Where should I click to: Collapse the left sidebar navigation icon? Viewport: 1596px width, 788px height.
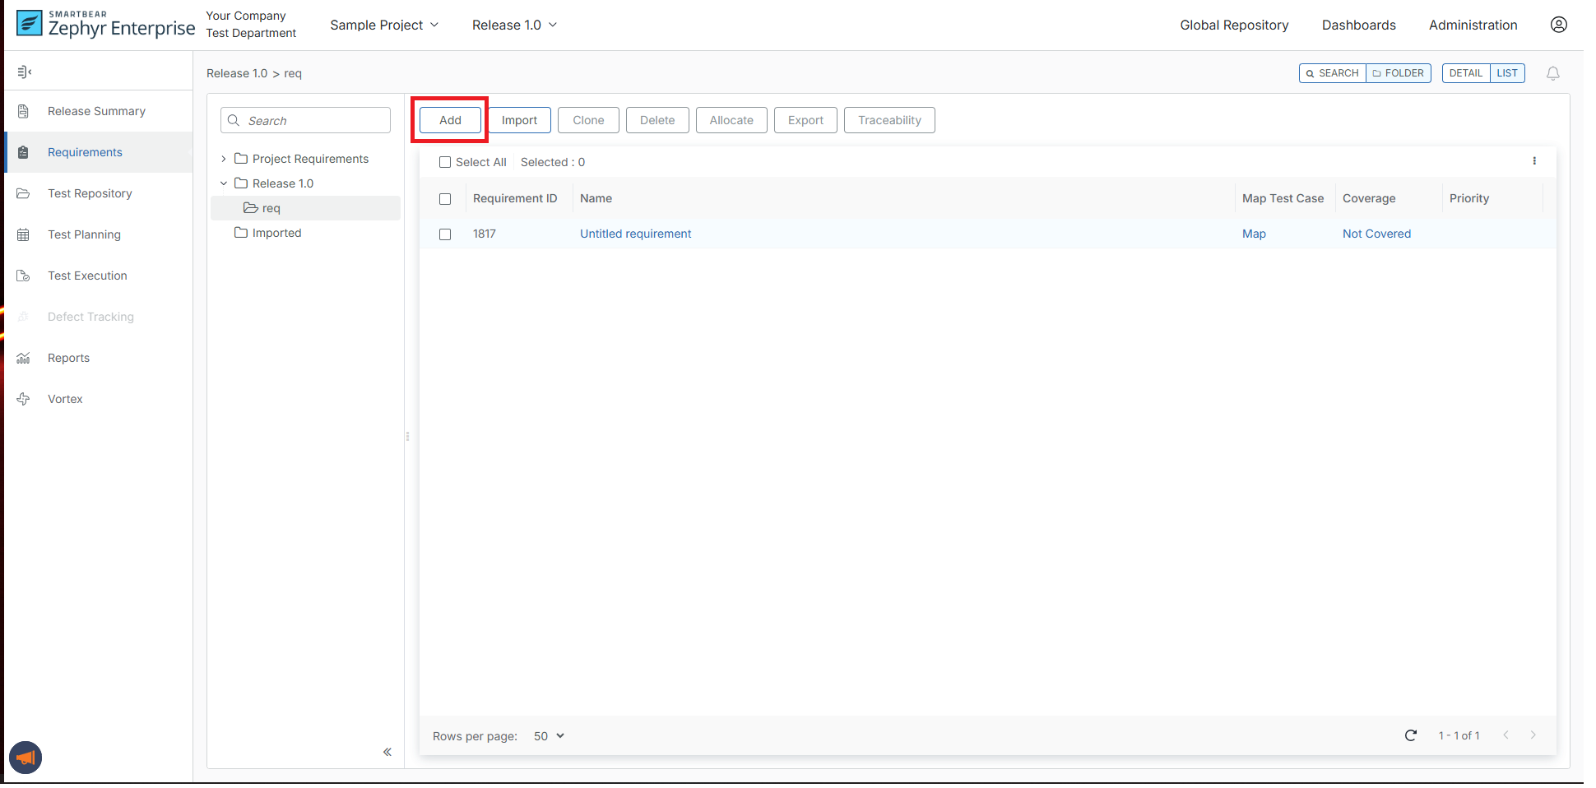click(x=25, y=72)
